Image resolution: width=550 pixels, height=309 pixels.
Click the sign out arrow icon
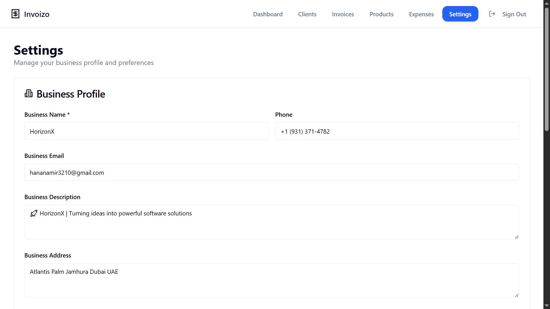(x=492, y=14)
